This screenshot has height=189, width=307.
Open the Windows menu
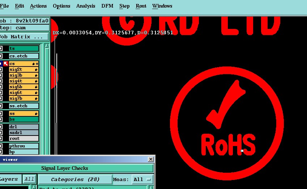162,6
